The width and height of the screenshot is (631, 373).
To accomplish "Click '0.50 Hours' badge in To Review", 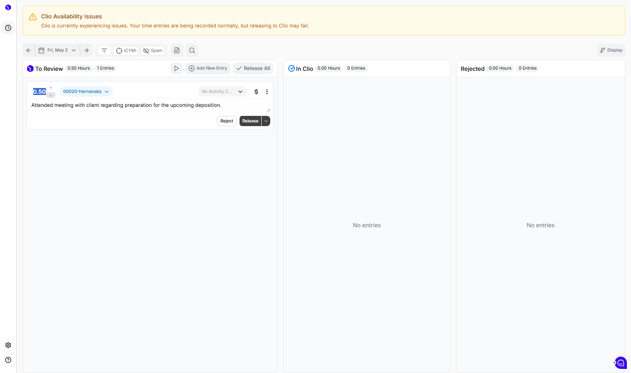I will coord(79,68).
